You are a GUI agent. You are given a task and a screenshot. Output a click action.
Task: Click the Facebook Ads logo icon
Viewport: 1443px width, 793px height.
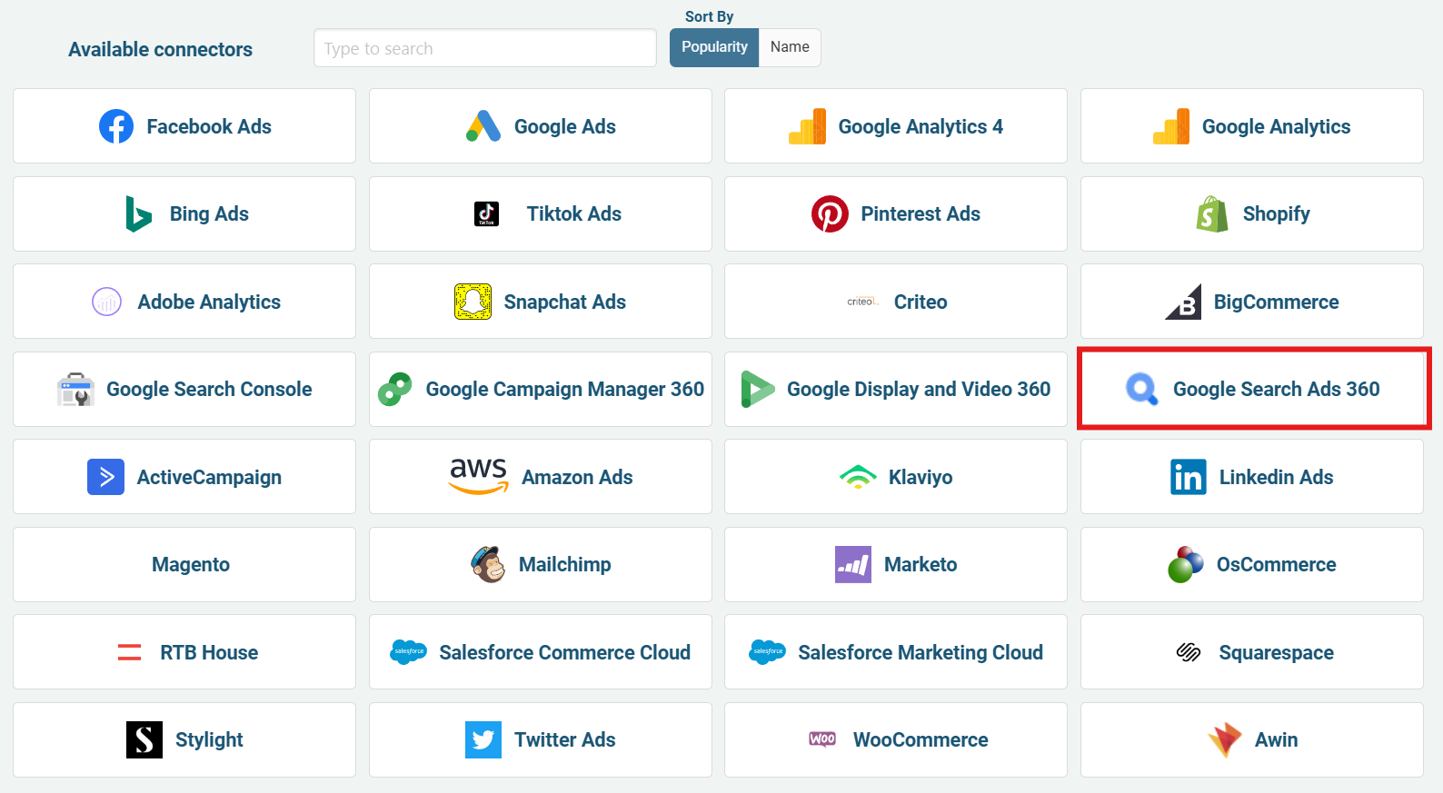click(x=116, y=126)
